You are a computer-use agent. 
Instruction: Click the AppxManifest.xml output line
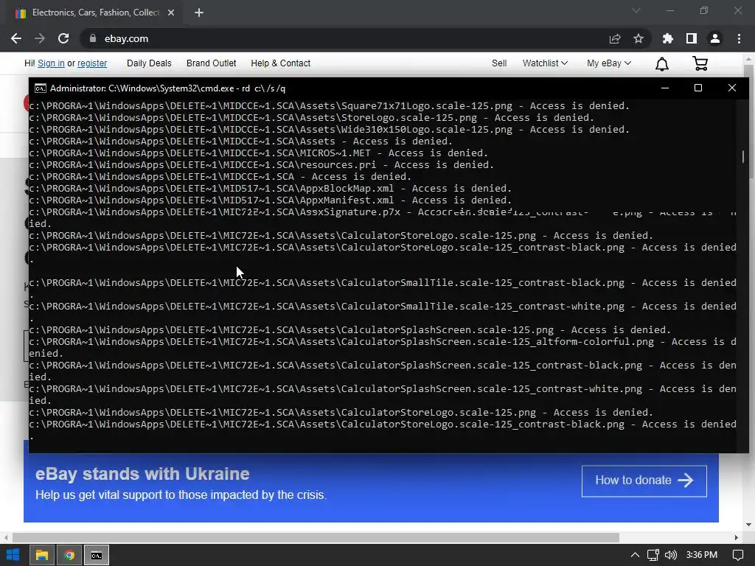270,200
